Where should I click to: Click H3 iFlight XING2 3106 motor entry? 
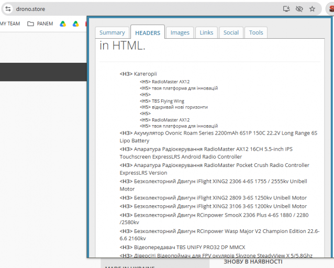[213, 206]
